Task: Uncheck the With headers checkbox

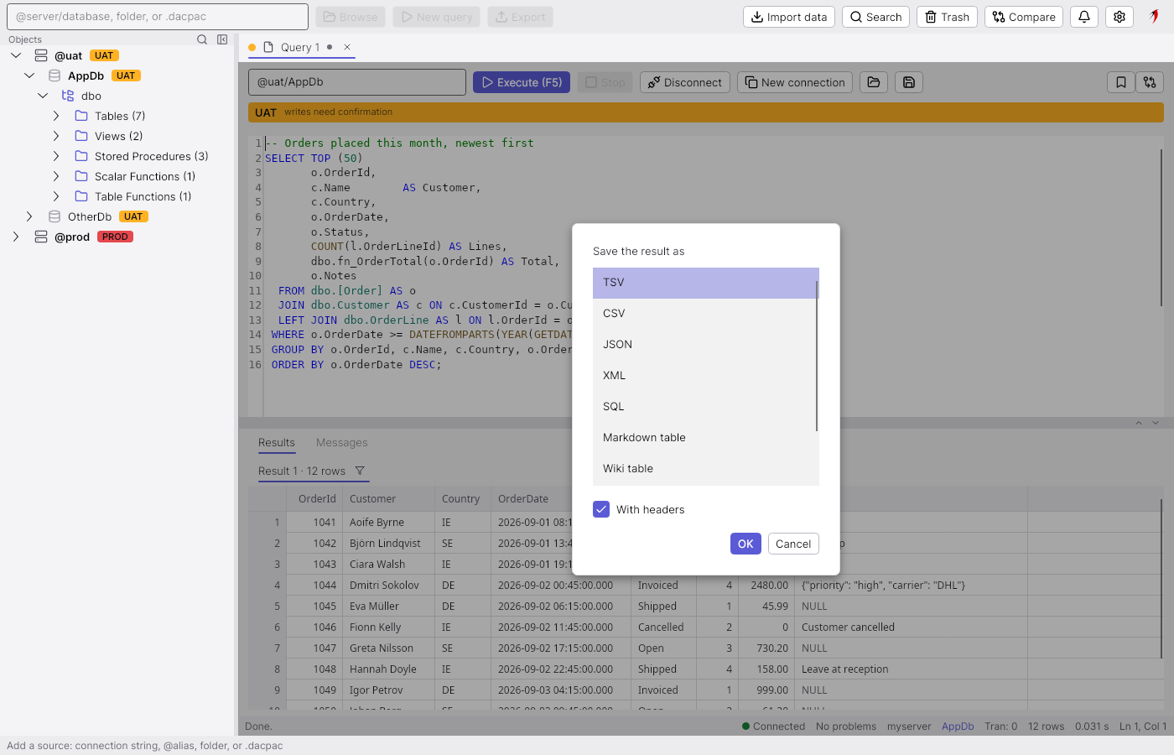Action: (601, 509)
